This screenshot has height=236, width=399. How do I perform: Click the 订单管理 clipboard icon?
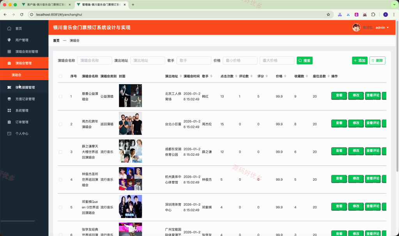[9, 122]
